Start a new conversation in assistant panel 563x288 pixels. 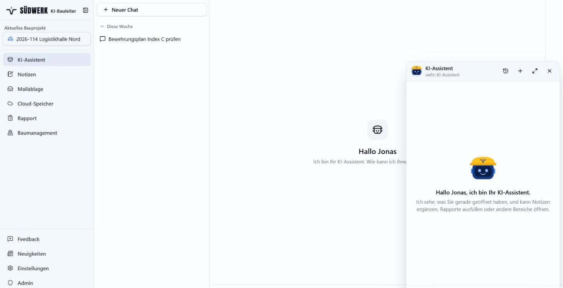520,71
